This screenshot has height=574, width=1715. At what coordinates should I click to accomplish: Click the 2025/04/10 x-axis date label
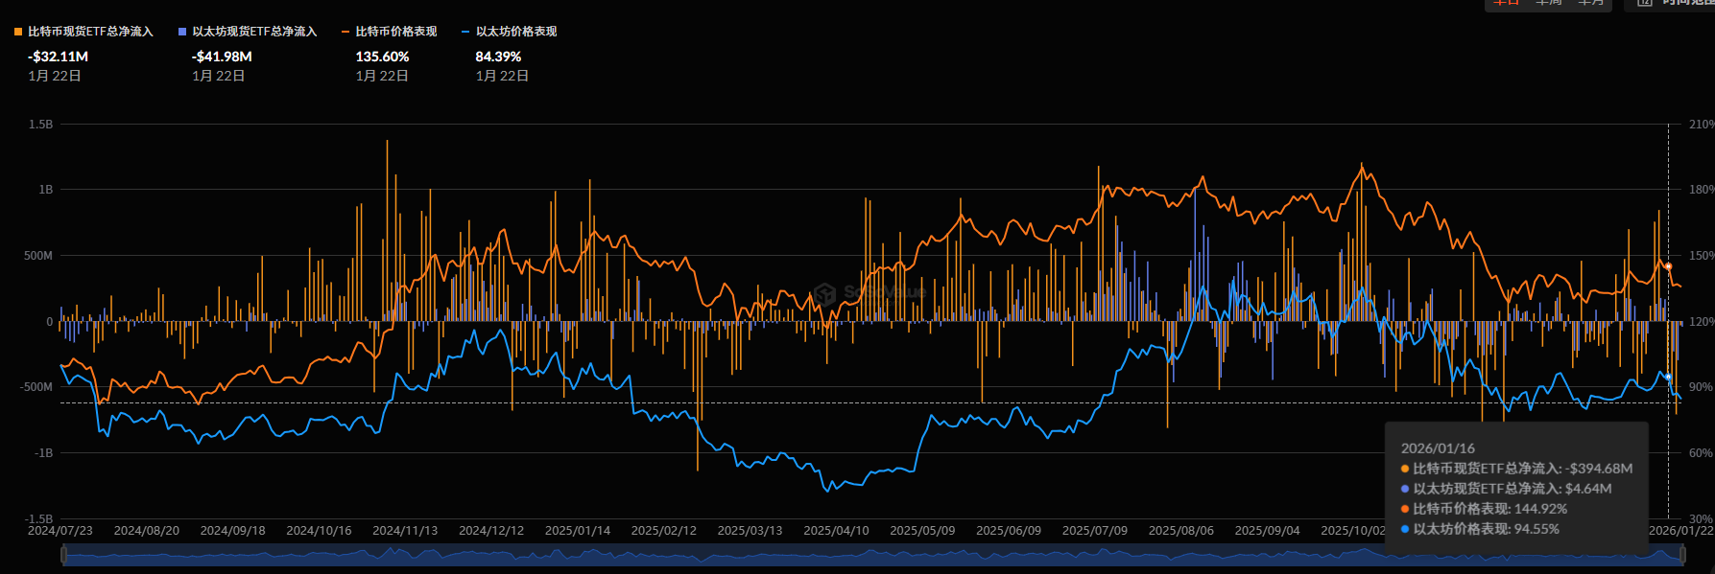[836, 530]
